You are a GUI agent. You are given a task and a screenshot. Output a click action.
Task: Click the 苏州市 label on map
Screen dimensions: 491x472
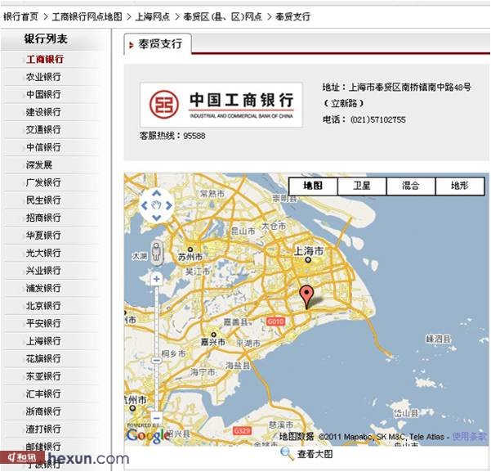[190, 257]
